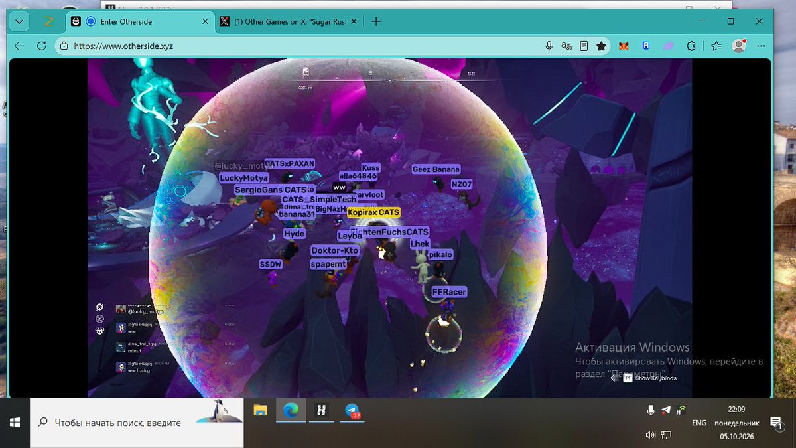Open the black H app on taskbar

point(322,410)
